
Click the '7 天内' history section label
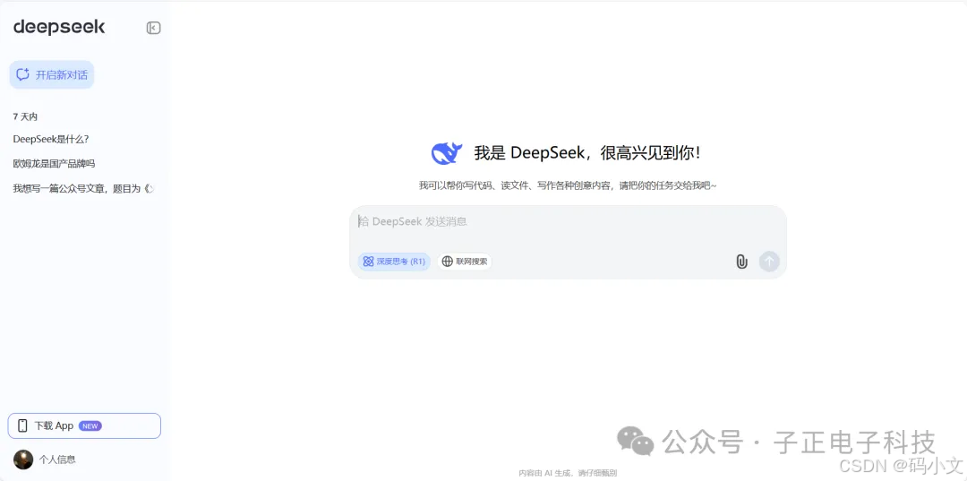point(25,116)
